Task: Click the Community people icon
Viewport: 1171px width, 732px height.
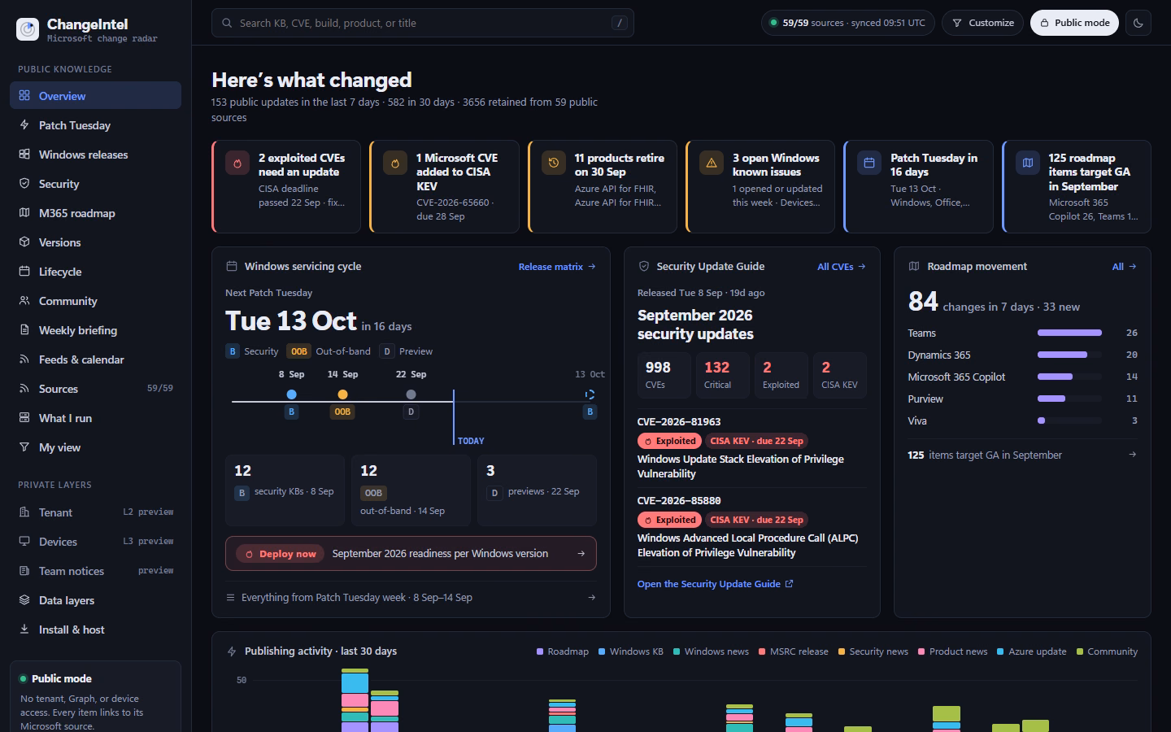Action: (24, 301)
